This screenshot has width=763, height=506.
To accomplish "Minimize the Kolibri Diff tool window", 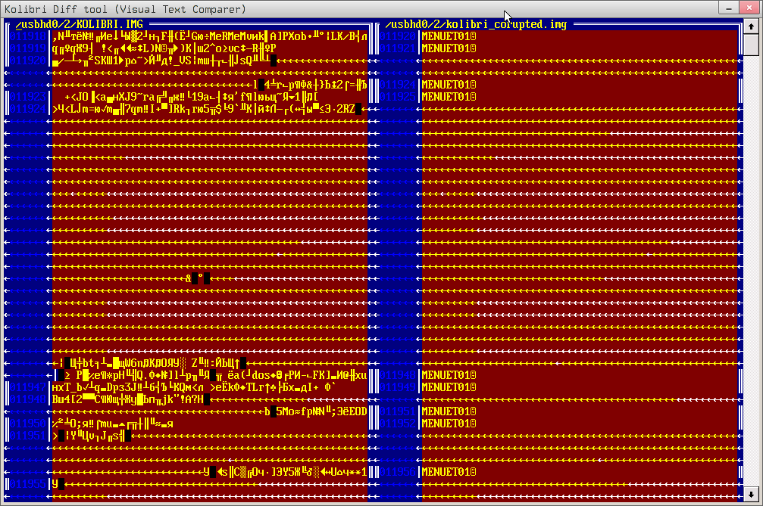I will [729, 8].
